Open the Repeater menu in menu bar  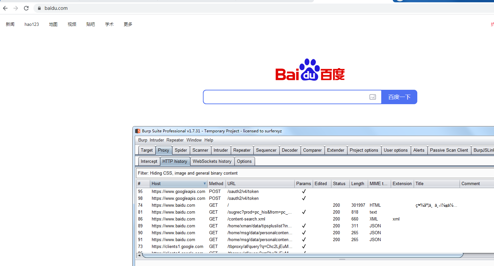pos(175,140)
